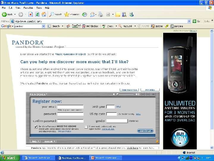Viewport: 214px width, 161px height.
Task: Click the highlighter pen icon
Action: point(167,26)
